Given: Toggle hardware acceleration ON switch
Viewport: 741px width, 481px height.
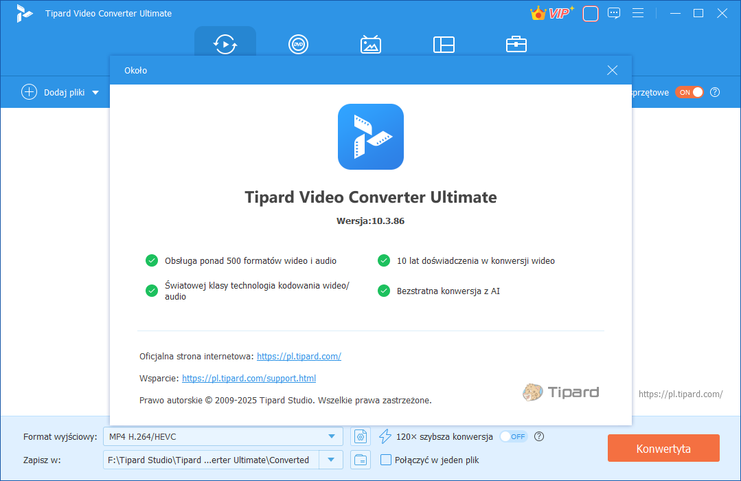Looking at the screenshot, I should point(689,92).
